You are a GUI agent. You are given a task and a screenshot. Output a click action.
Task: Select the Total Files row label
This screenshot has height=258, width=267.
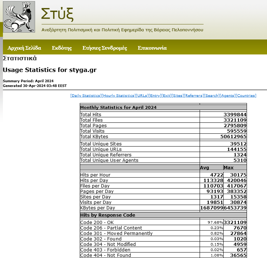(91, 120)
